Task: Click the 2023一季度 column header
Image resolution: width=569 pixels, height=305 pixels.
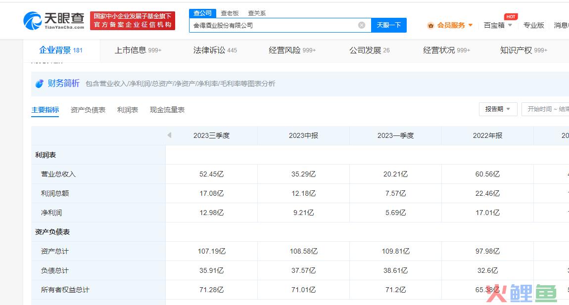Action: (395, 135)
